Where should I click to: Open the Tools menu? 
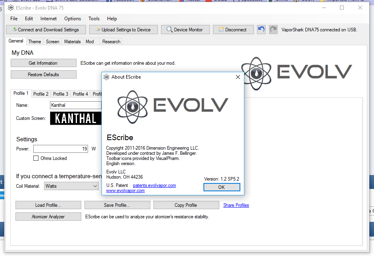(94, 19)
